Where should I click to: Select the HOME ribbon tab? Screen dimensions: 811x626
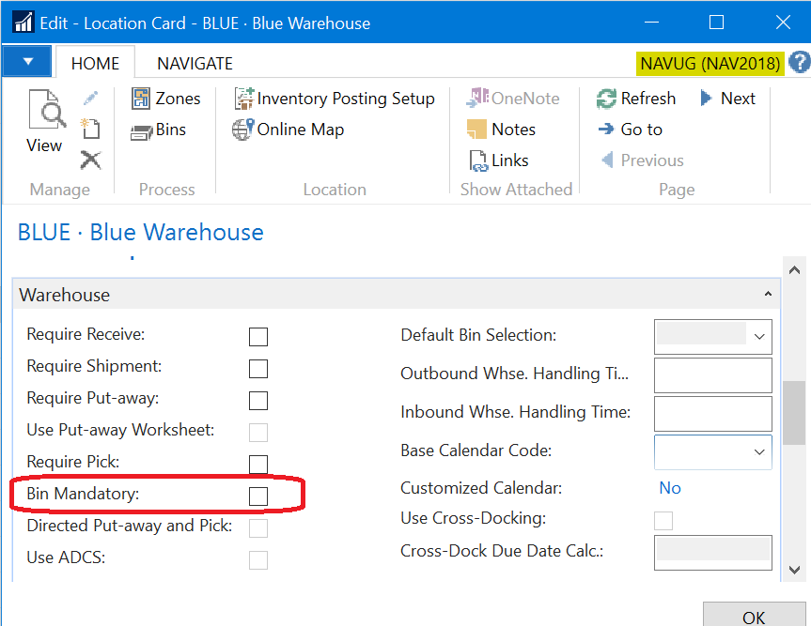coord(96,64)
